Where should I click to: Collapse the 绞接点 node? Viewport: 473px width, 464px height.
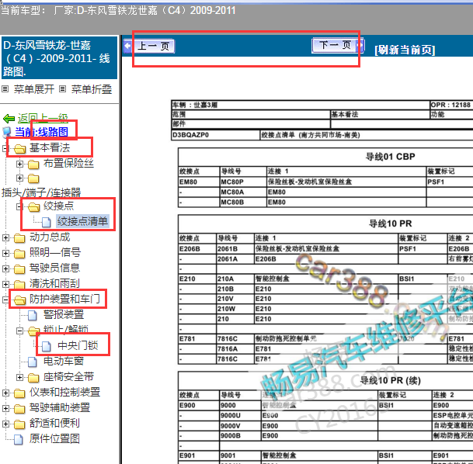click(19, 206)
